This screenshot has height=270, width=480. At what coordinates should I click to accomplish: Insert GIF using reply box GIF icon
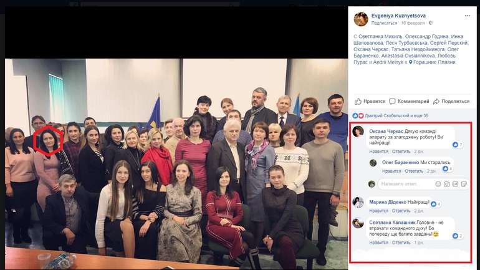pos(455,184)
